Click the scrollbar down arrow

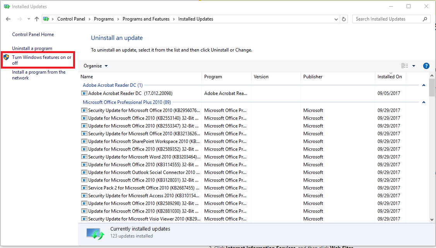(432, 220)
